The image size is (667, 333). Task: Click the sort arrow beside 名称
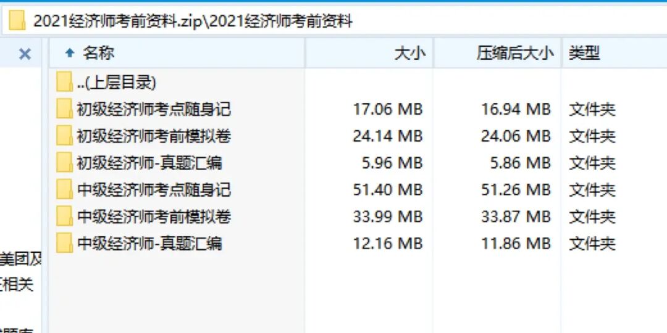[70, 53]
